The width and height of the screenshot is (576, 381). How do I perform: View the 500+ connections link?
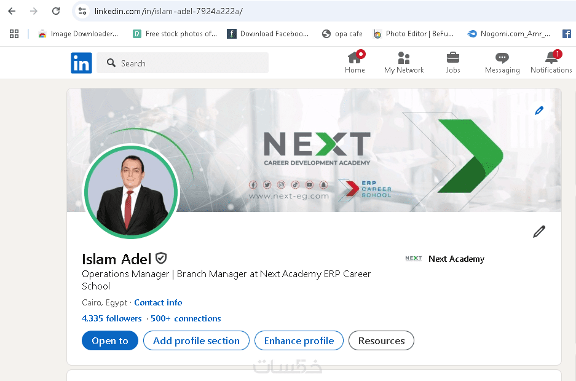186,318
